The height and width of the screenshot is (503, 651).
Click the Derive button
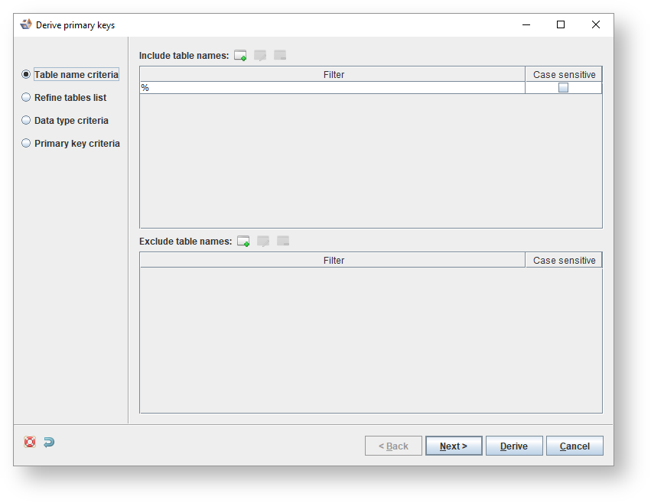tap(514, 446)
